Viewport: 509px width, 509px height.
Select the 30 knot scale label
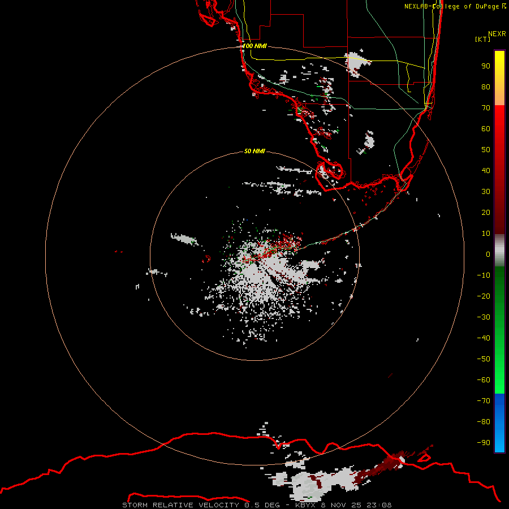(x=486, y=192)
